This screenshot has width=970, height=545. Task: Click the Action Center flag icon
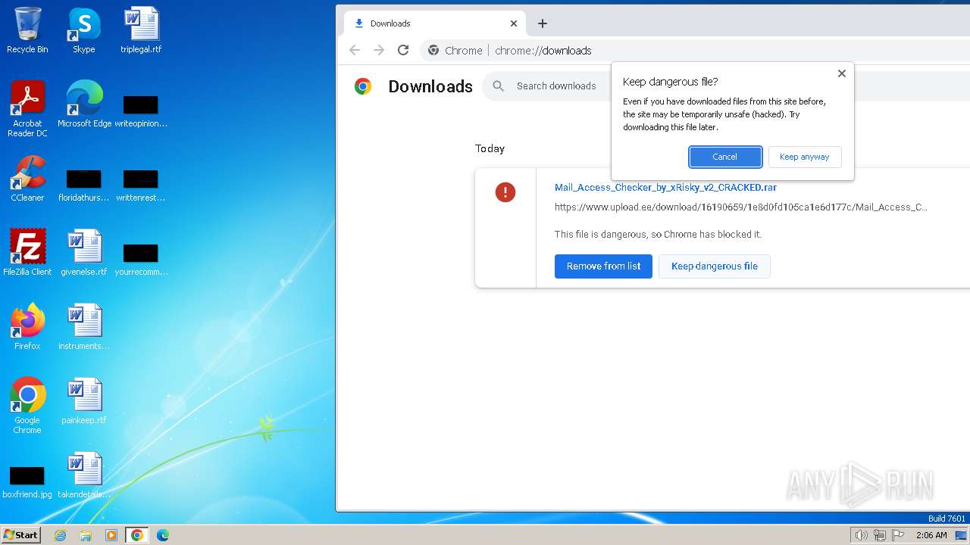[898, 535]
